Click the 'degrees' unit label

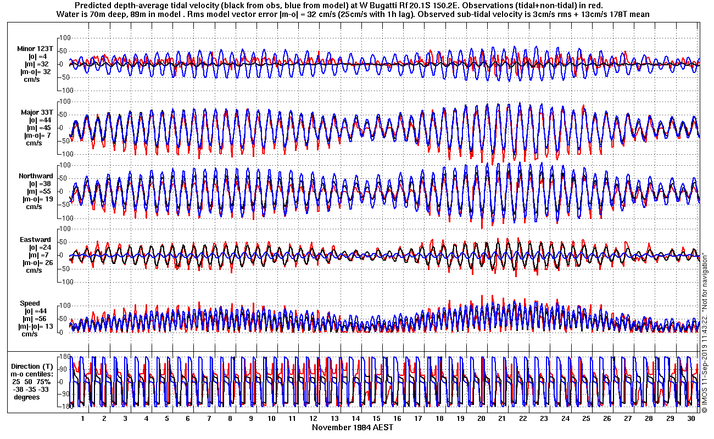[27, 397]
